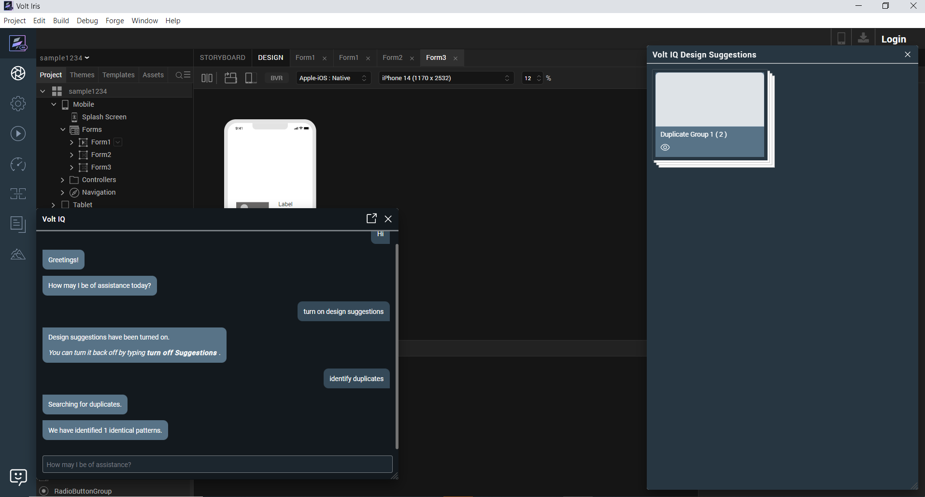925x497 pixels.
Task: Click the chat input field
Action: pos(217,464)
